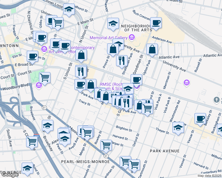Open the grocery cart marker near Gibbs St
222x178 pixels.
(x=58, y=23)
